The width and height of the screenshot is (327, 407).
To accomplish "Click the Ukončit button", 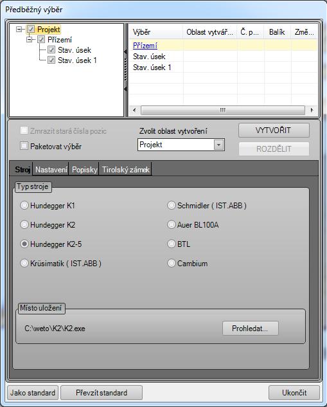I will coord(294,392).
